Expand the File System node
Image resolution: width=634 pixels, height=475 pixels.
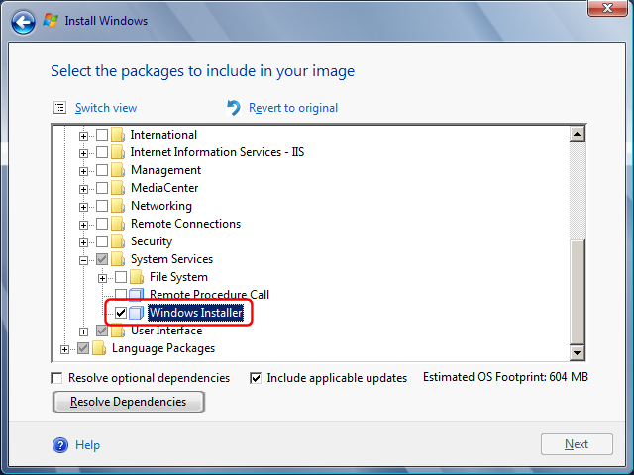coord(102,278)
